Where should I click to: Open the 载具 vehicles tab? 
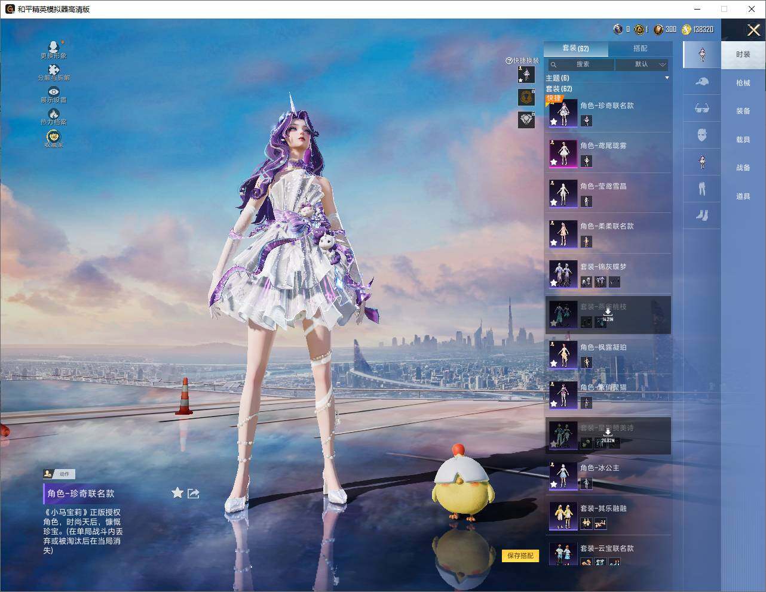pyautogui.click(x=743, y=140)
